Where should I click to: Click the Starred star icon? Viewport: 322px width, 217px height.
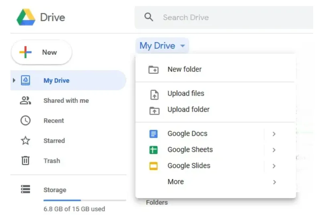(x=25, y=141)
